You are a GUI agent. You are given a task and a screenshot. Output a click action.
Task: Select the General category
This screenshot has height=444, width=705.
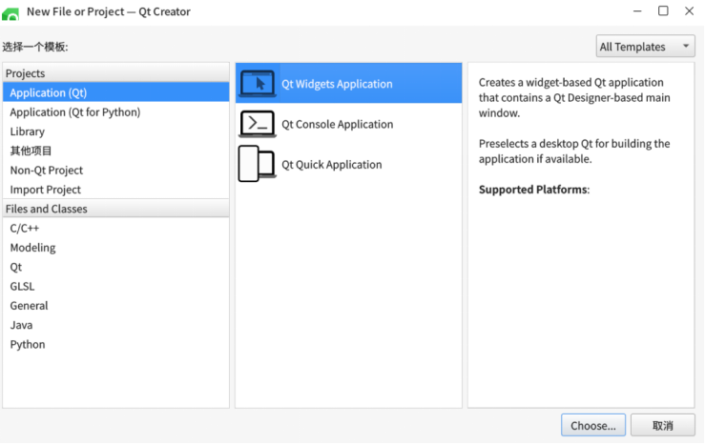(116, 305)
